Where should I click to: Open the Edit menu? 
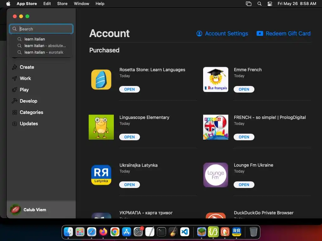[x=47, y=3]
